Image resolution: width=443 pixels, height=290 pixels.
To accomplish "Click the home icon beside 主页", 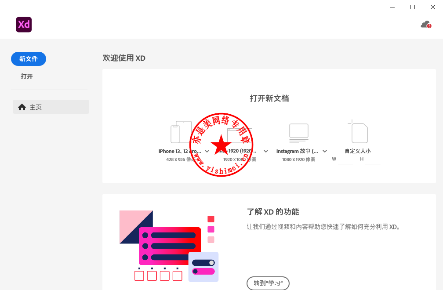I will point(22,107).
